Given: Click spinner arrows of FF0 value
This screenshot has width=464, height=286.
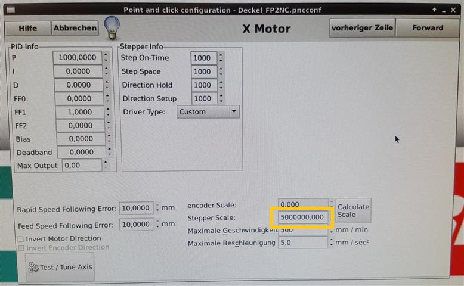Looking at the screenshot, I should click(x=107, y=98).
